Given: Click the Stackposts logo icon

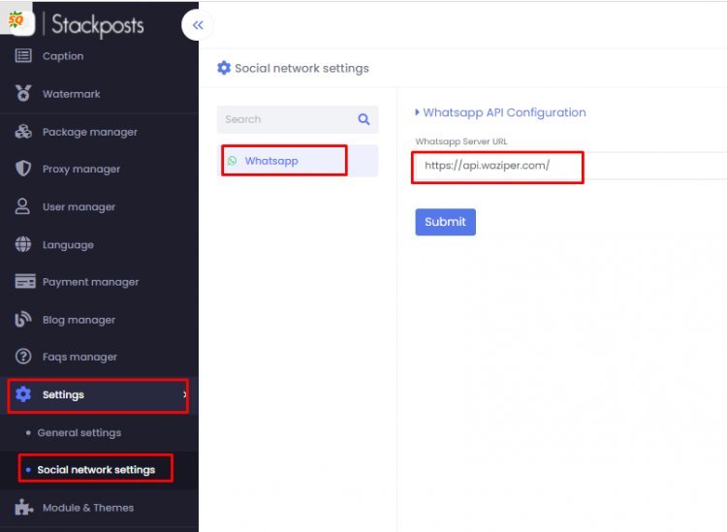Looking at the screenshot, I should pos(17,19).
